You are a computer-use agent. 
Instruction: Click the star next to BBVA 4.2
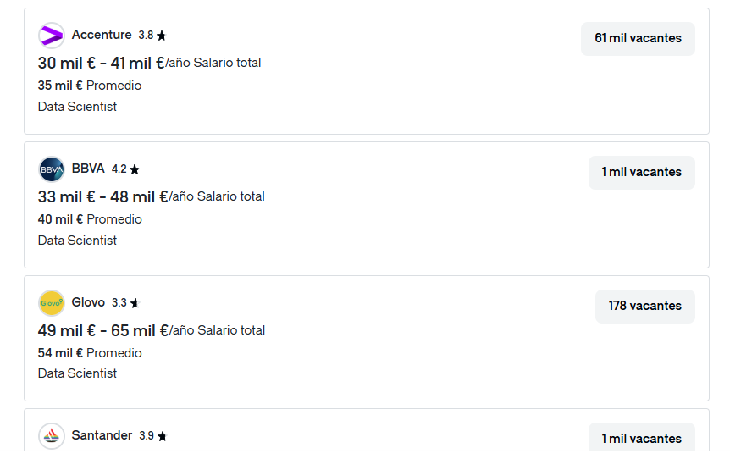tap(135, 169)
